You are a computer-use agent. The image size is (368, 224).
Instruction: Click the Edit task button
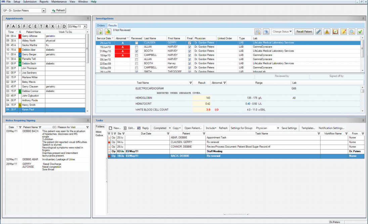click(x=129, y=128)
